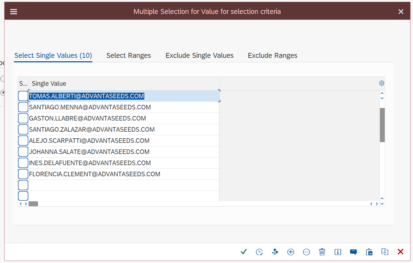
Task: Mark the INES.DELAFUENTE row selector
Action: pos(23,163)
